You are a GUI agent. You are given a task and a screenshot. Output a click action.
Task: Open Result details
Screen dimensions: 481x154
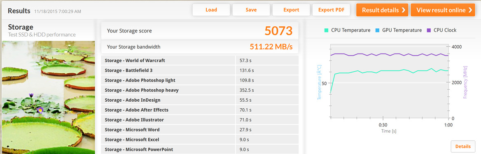(x=382, y=10)
